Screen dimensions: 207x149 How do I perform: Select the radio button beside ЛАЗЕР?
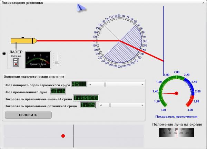click(x=4, y=53)
